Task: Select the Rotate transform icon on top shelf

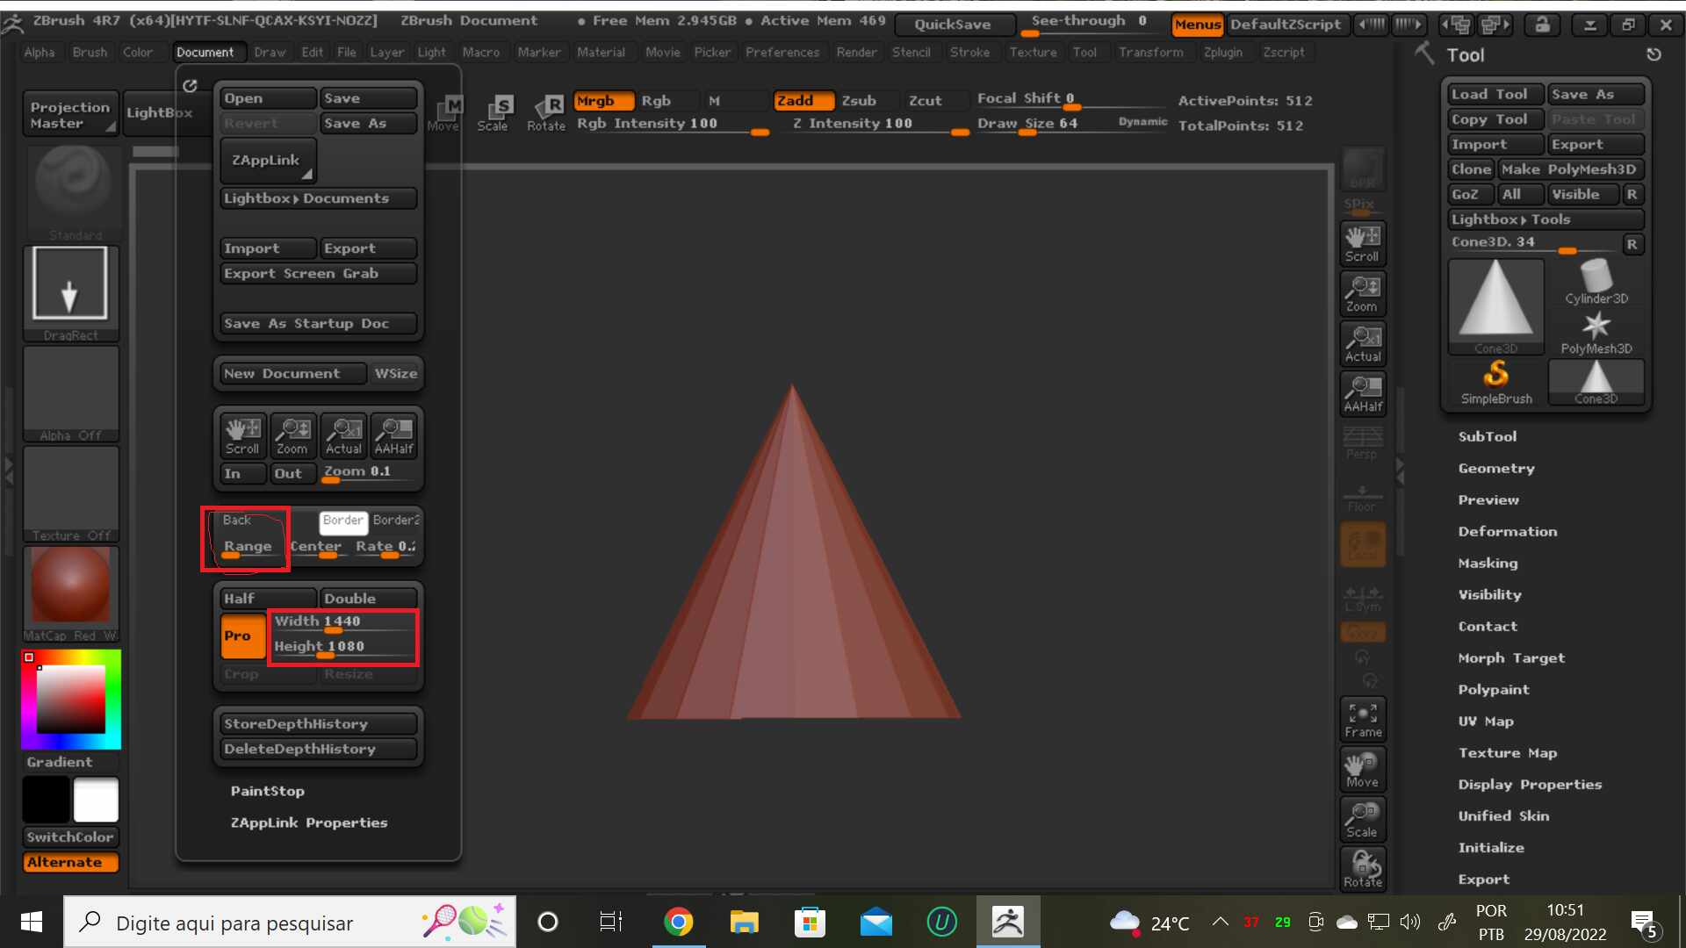Action: (546, 114)
